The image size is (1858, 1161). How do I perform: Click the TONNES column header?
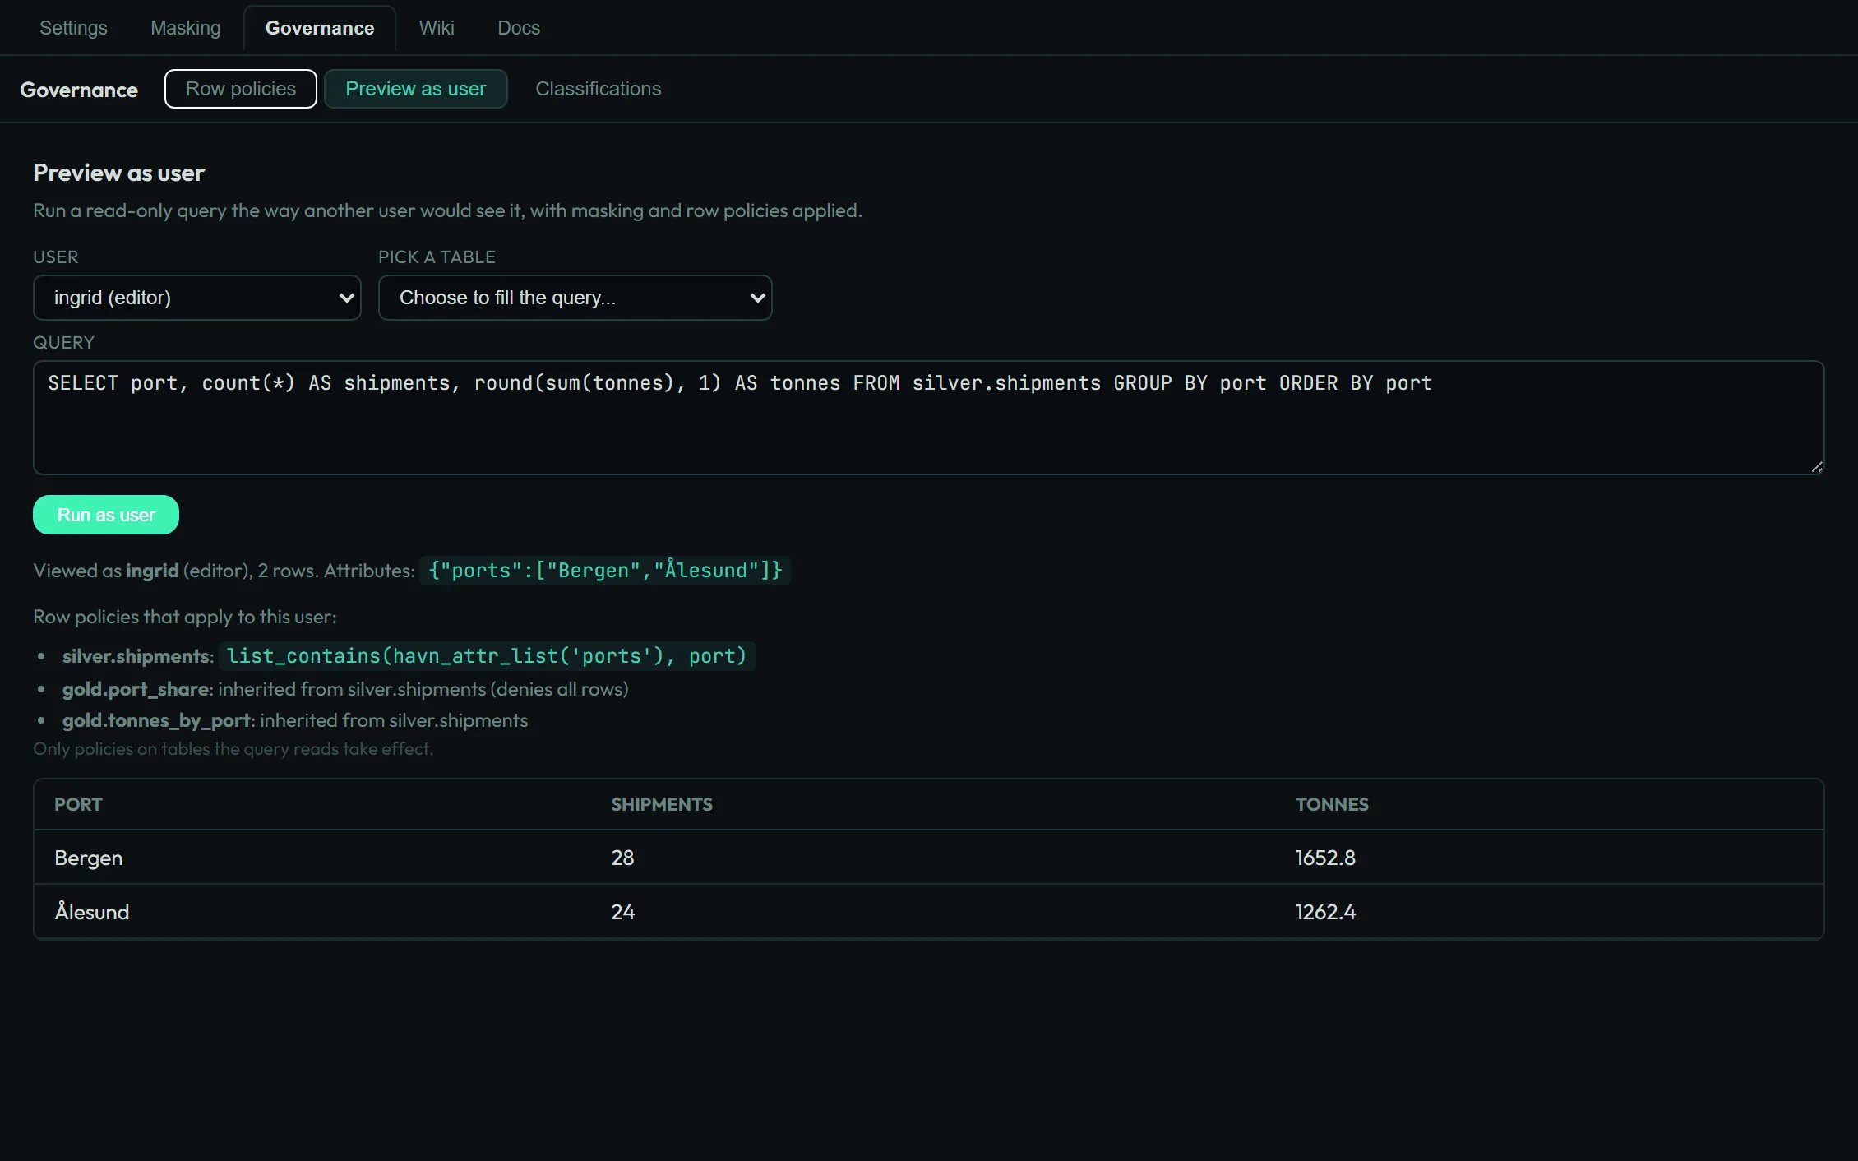tap(1332, 804)
